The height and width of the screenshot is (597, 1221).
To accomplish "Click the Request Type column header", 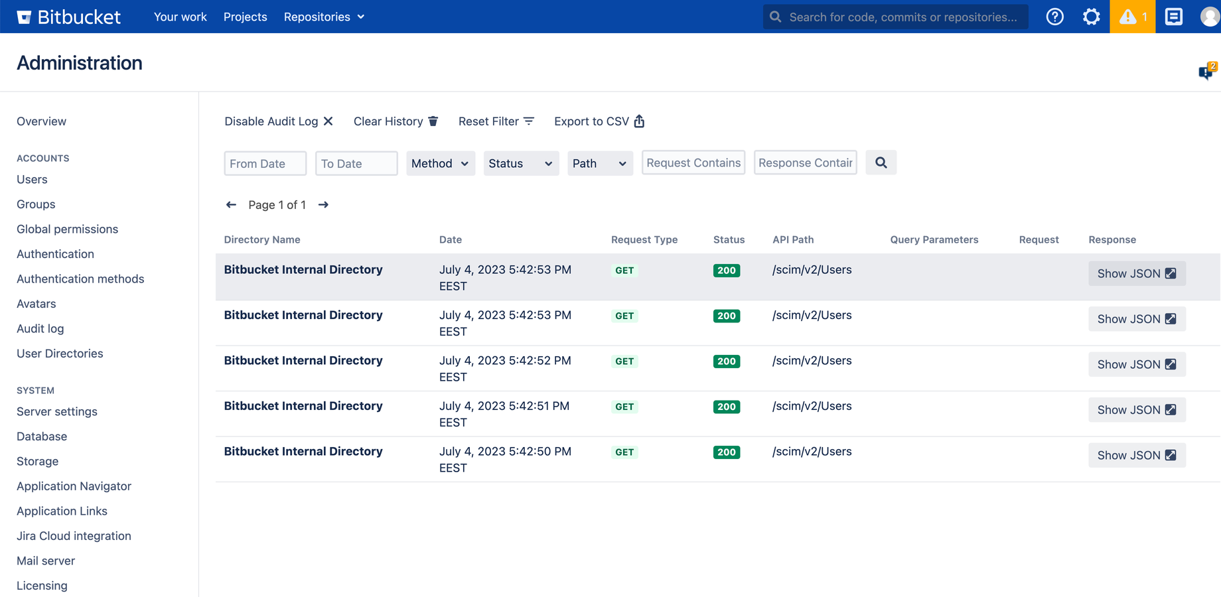I will [x=644, y=239].
